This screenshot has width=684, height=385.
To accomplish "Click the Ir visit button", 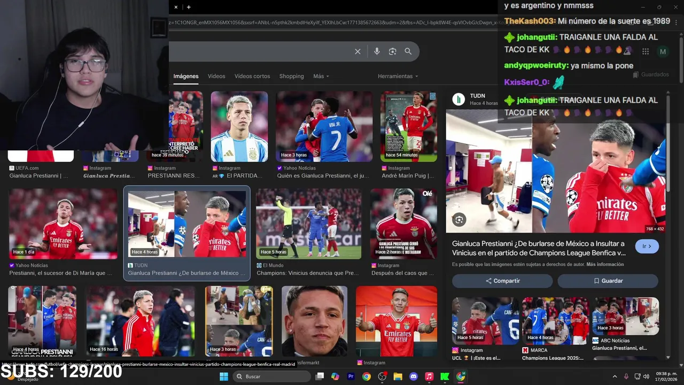I will point(647,247).
